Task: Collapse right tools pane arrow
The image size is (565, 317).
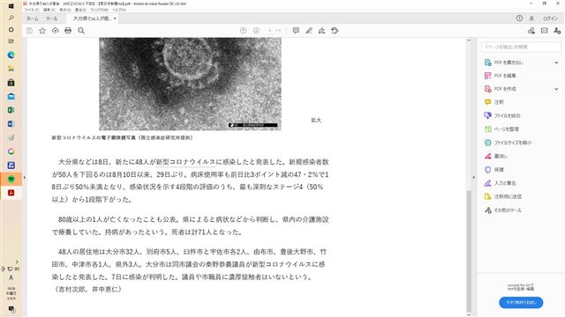Action: tap(474, 178)
